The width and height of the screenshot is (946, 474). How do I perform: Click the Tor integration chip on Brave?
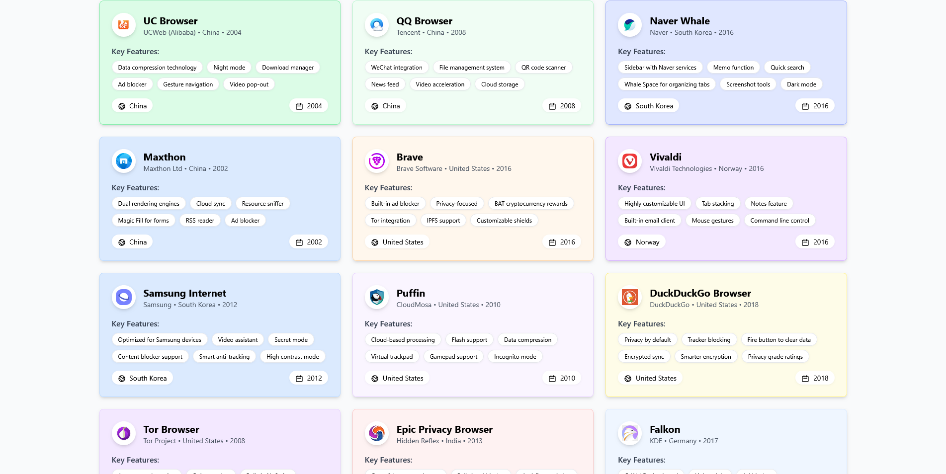[x=391, y=220]
